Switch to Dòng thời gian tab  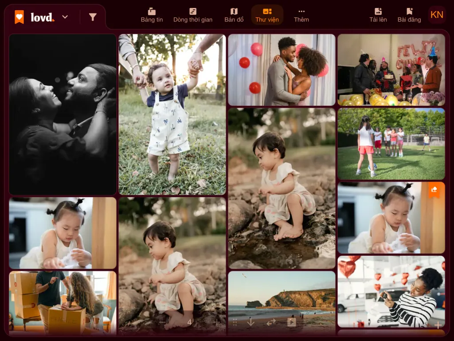(193, 15)
